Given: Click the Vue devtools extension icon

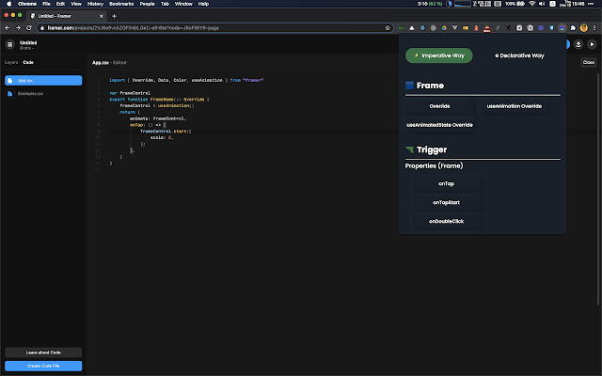Looking at the screenshot, I should tap(454, 27).
